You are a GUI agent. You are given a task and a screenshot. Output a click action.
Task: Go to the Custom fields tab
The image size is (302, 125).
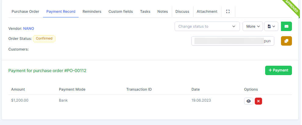click(121, 12)
